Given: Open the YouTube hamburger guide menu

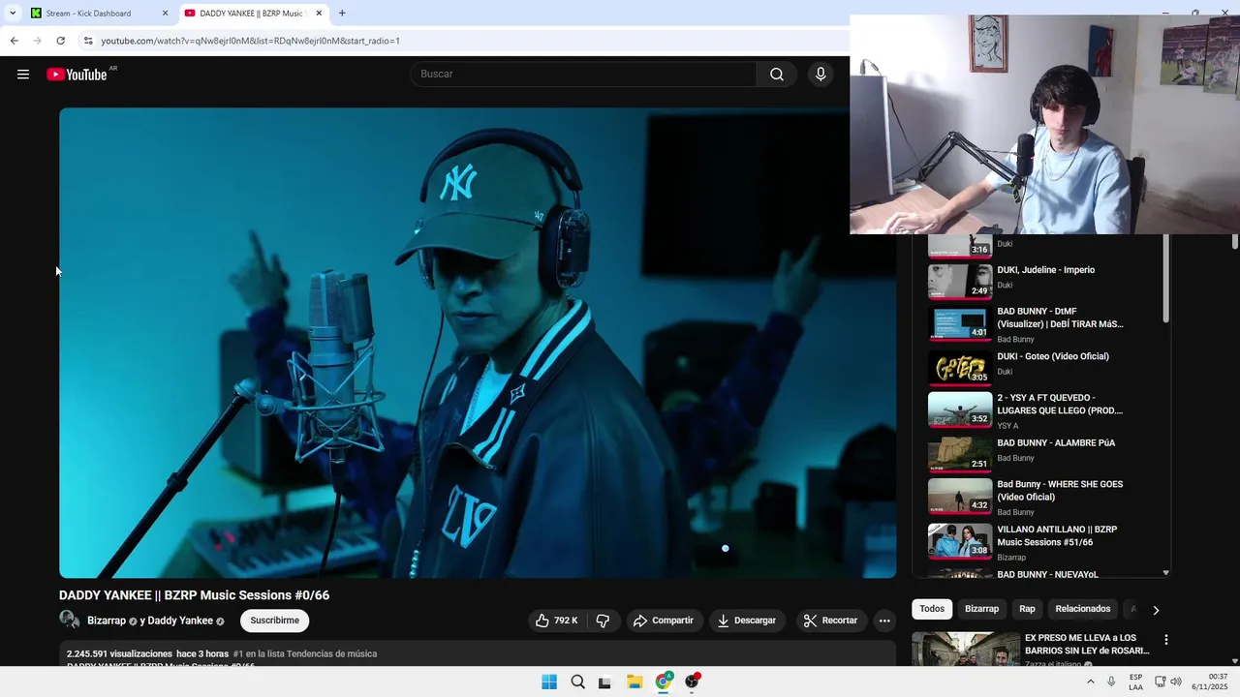Looking at the screenshot, I should 23,75.
